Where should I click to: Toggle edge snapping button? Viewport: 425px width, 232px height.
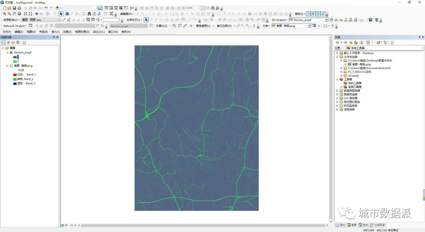click(x=323, y=13)
